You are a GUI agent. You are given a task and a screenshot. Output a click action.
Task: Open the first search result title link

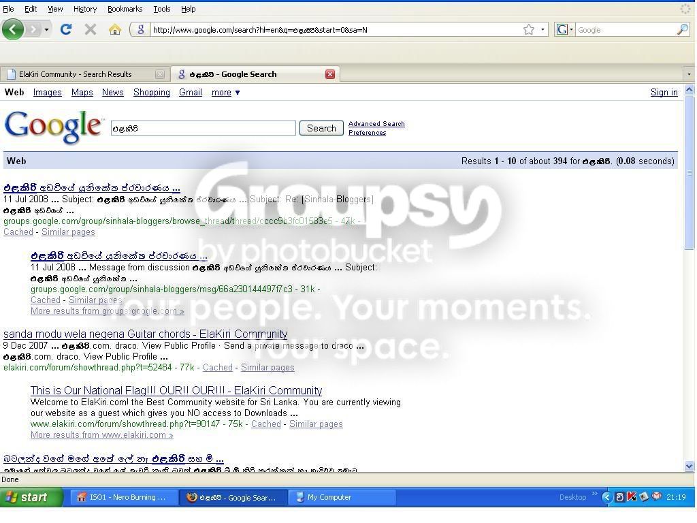pyautogui.click(x=92, y=188)
